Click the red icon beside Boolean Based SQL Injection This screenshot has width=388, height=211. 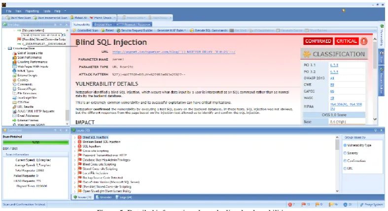[80, 142]
